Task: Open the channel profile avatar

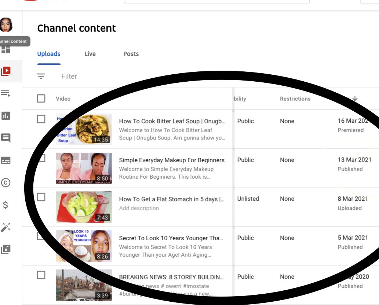Action: [6, 25]
